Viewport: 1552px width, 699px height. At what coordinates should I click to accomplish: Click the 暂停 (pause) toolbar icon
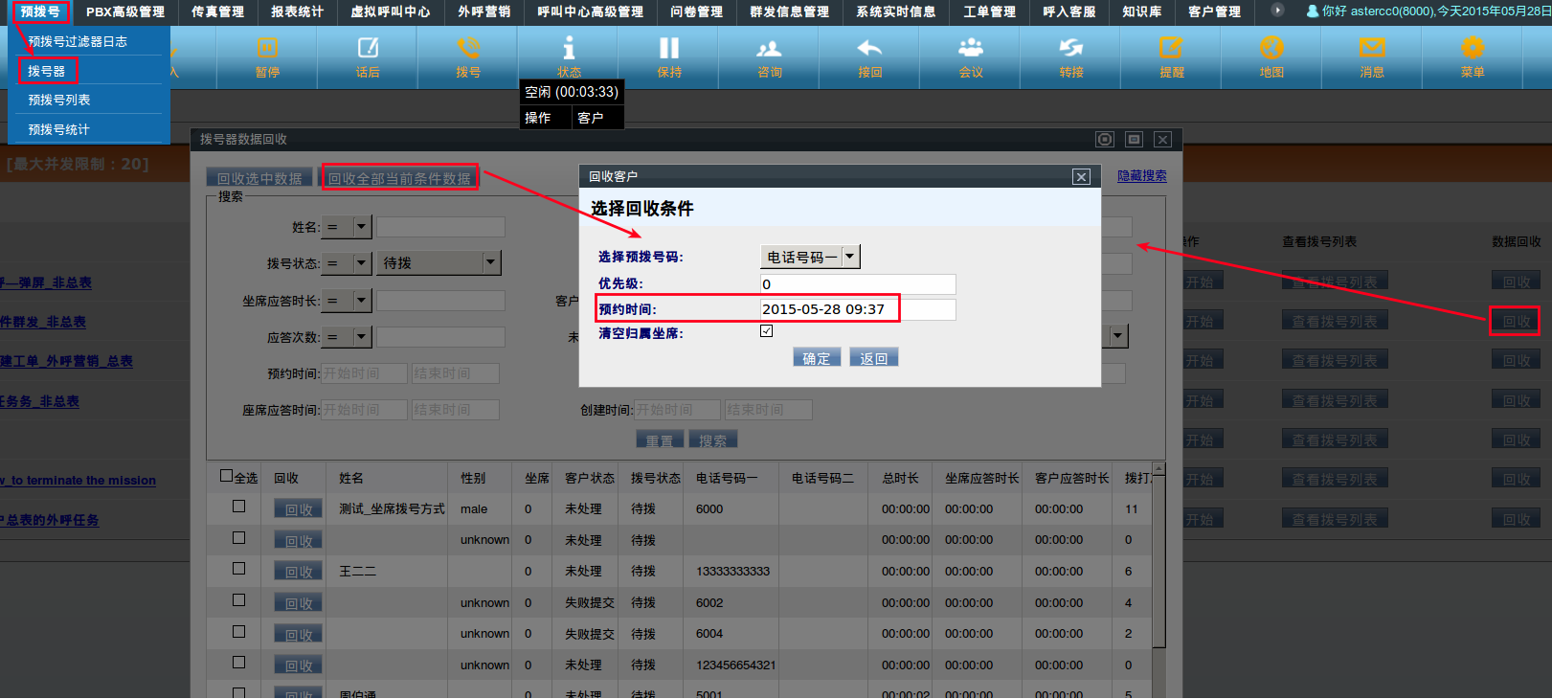coord(267,56)
